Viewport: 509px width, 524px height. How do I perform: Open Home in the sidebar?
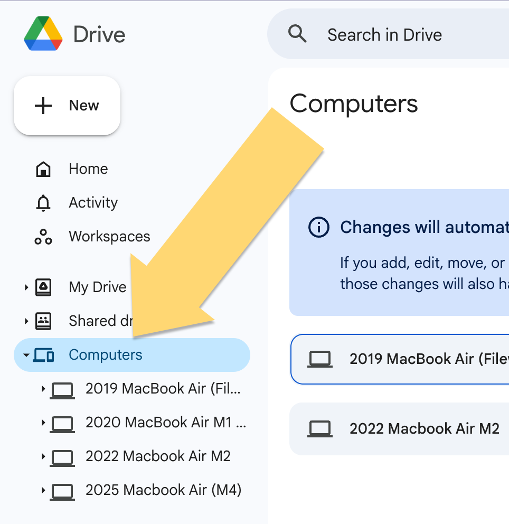click(88, 169)
